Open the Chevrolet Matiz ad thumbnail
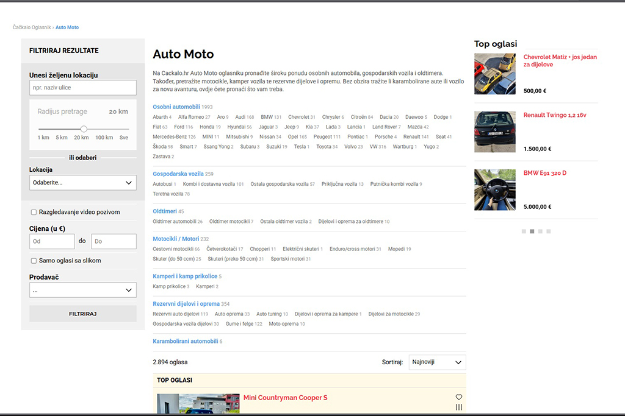 (495, 74)
